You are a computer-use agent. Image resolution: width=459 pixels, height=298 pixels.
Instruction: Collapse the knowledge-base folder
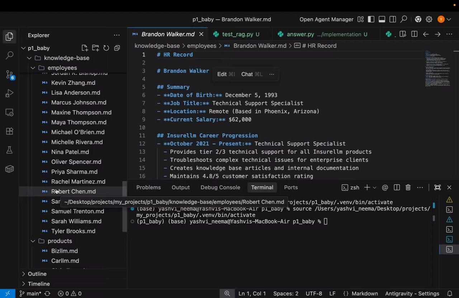[x=29, y=58]
